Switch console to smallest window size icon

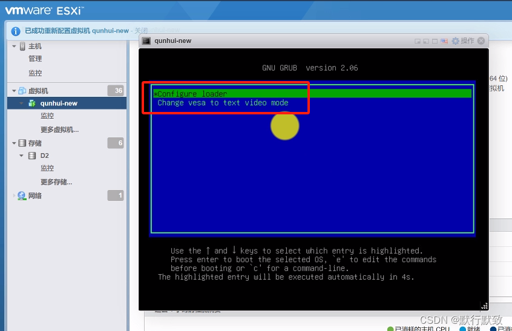pyautogui.click(x=418, y=41)
